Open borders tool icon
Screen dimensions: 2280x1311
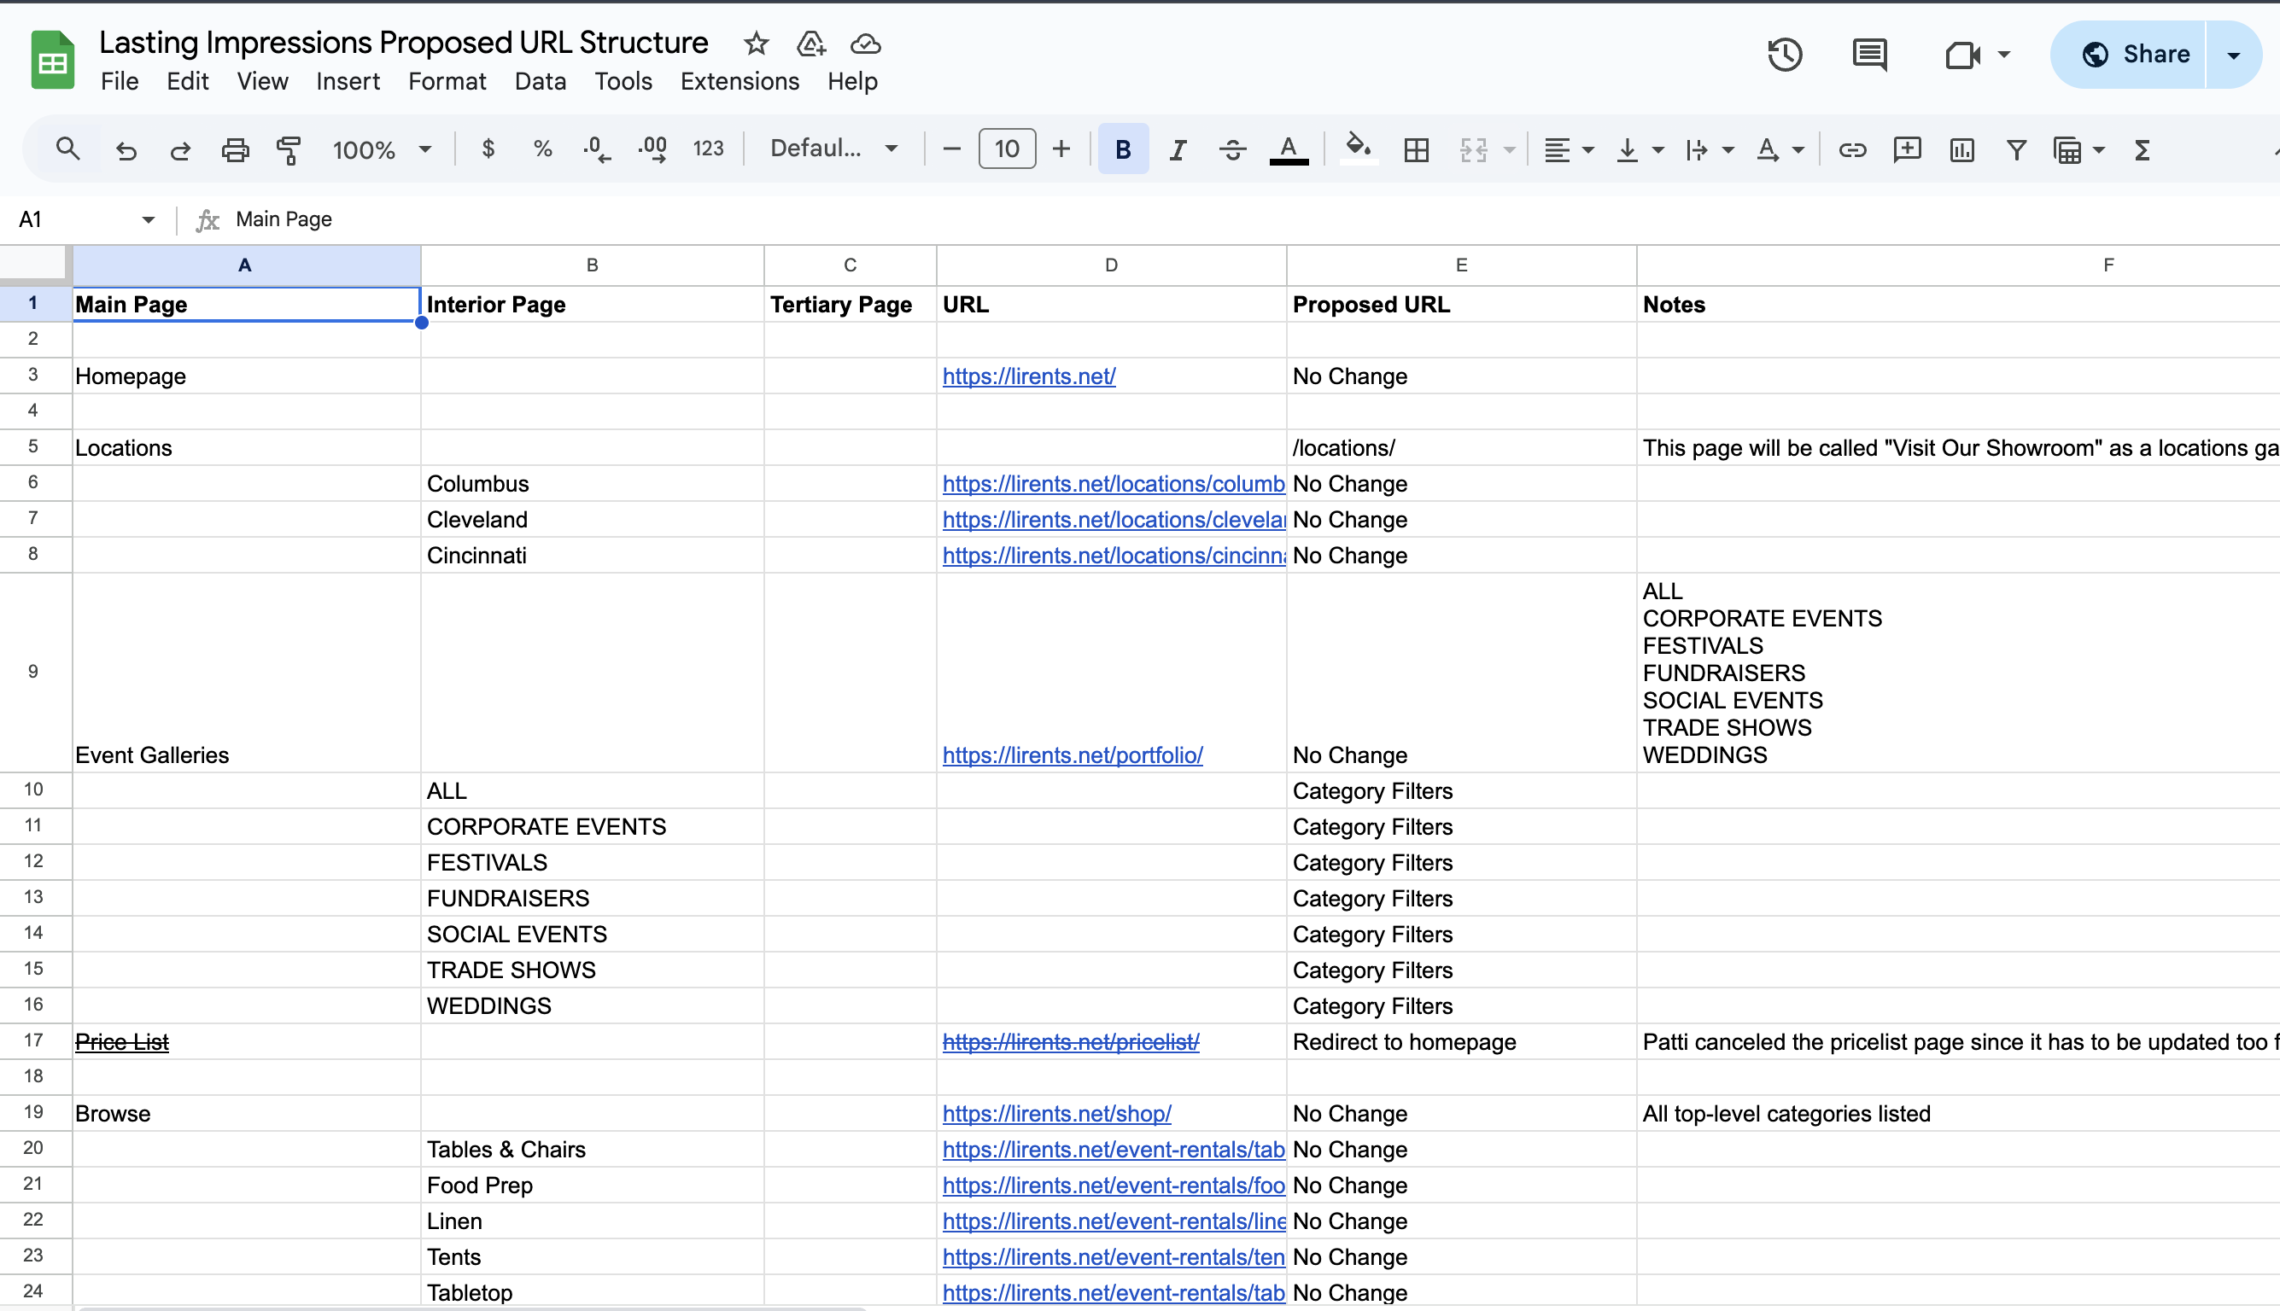click(1416, 149)
